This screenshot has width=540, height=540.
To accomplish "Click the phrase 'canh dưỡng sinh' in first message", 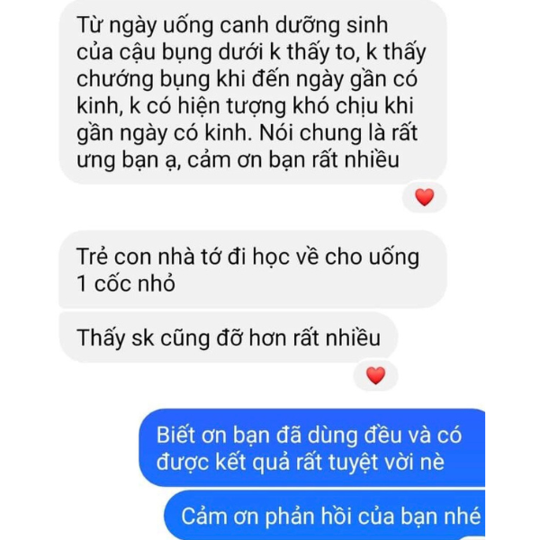I will pos(304,26).
